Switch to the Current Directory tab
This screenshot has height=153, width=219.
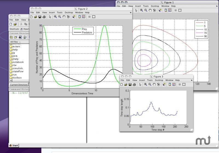pyautogui.click(x=19, y=85)
